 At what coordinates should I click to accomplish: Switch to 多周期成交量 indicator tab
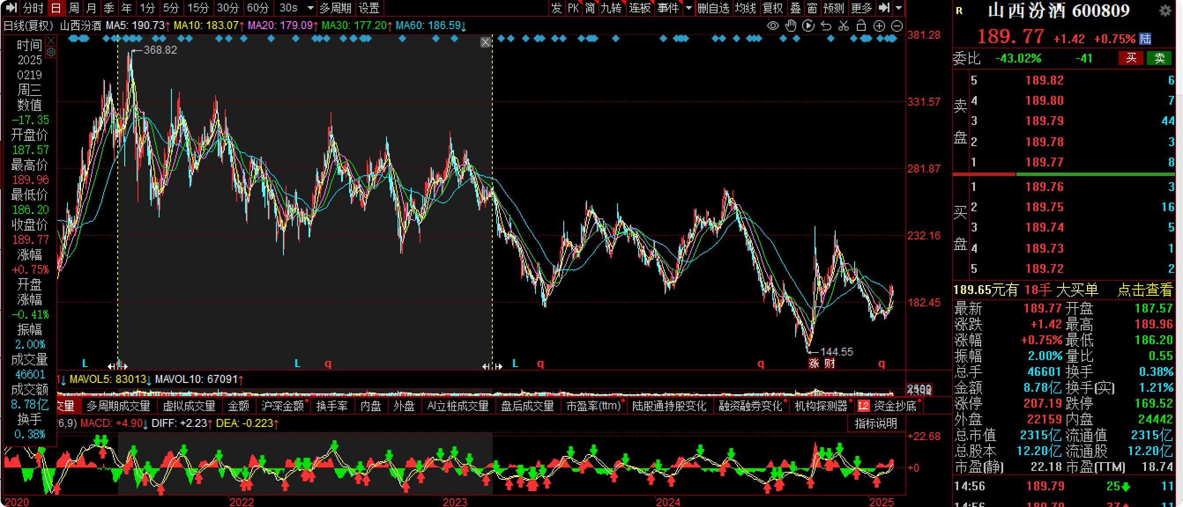pos(119,406)
